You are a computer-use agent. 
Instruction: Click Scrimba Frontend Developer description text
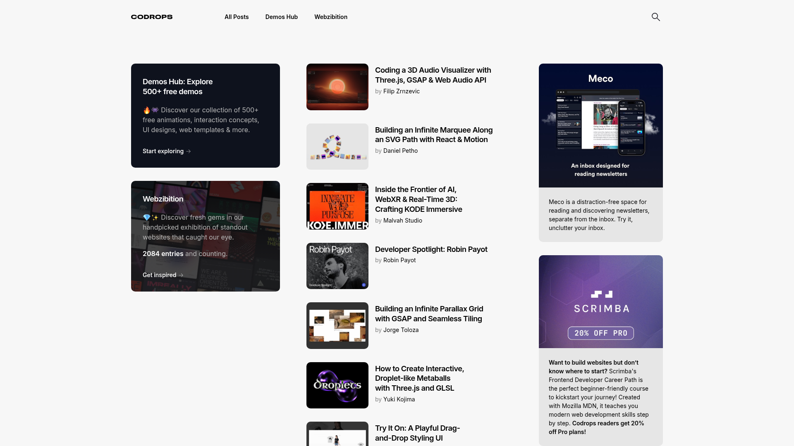click(x=599, y=397)
